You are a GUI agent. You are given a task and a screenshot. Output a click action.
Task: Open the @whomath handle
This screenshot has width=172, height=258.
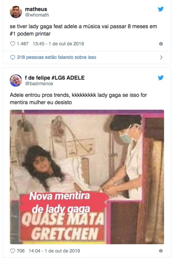pos(37,15)
